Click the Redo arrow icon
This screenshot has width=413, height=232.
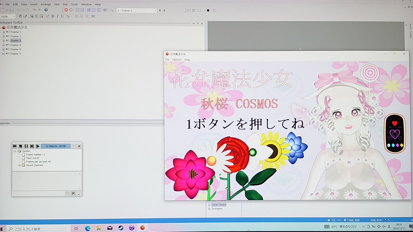[x=39, y=10]
